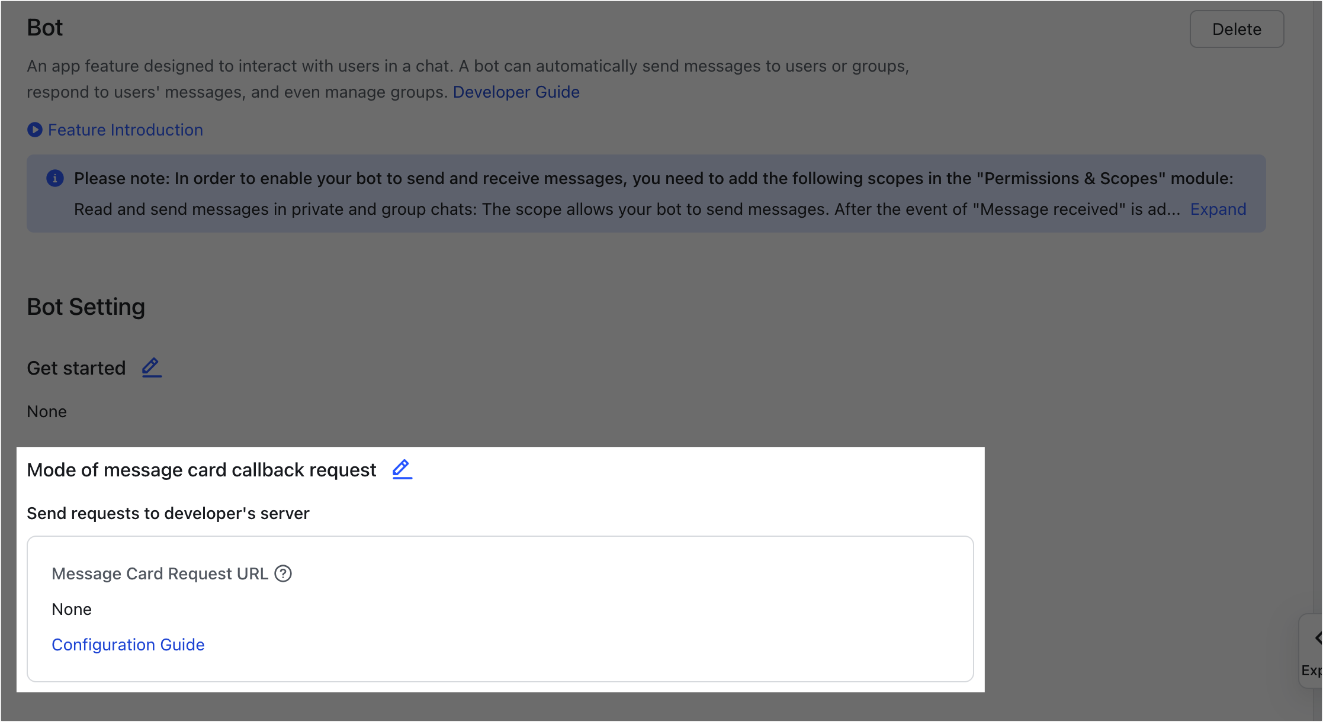Open the Configuration Guide link
The height and width of the screenshot is (722, 1323).
(x=128, y=644)
